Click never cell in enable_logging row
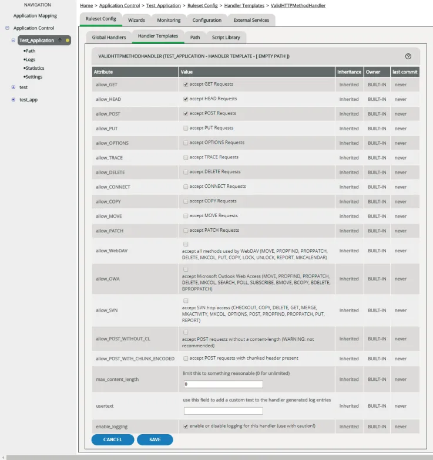The image size is (433, 460). pyautogui.click(x=405, y=427)
